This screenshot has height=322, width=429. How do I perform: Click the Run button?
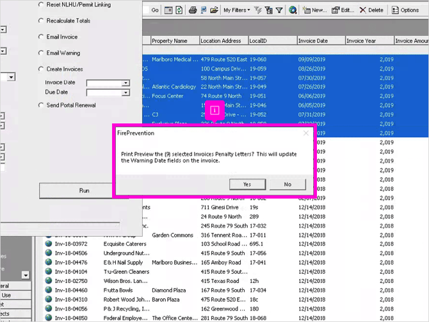[x=85, y=191]
